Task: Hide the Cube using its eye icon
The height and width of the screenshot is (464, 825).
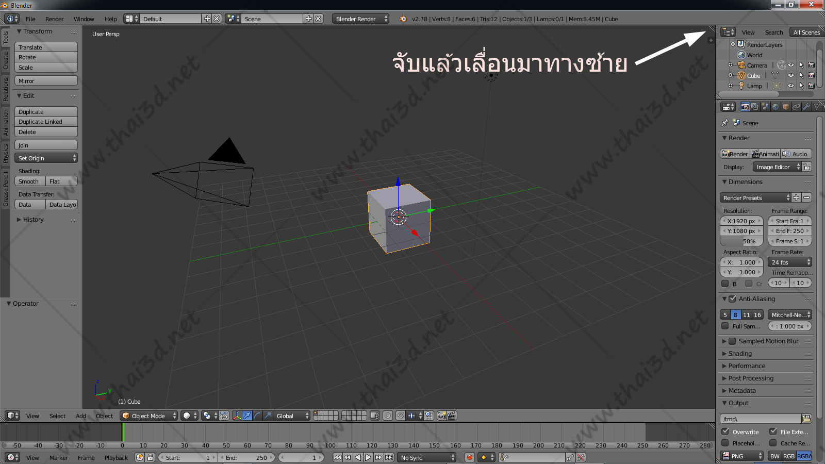Action: click(790, 75)
